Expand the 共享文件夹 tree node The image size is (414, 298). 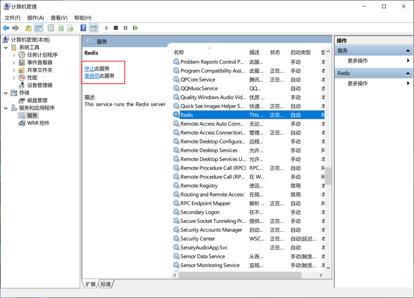[x=14, y=70]
